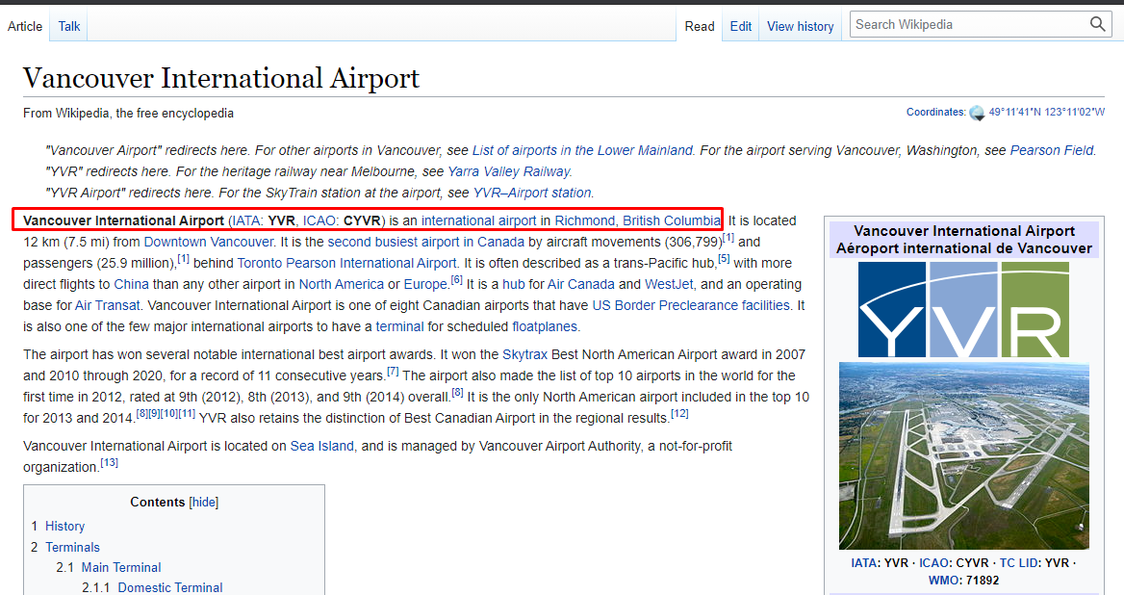
Task: Select the Read tab
Action: click(699, 27)
